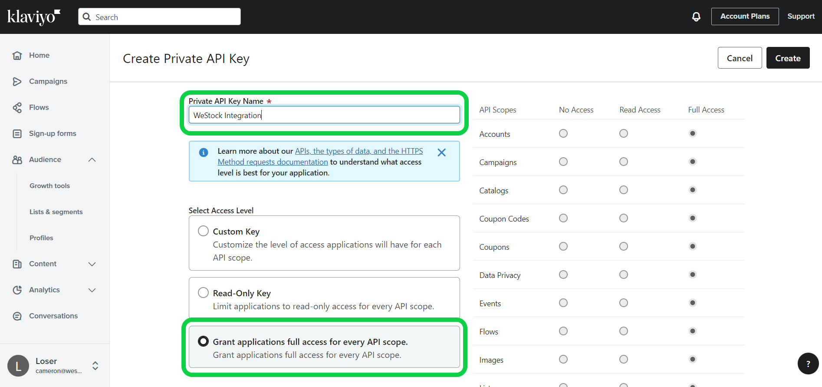The image size is (822, 387).
Task: Select the Read-Only Key option
Action: [203, 292]
